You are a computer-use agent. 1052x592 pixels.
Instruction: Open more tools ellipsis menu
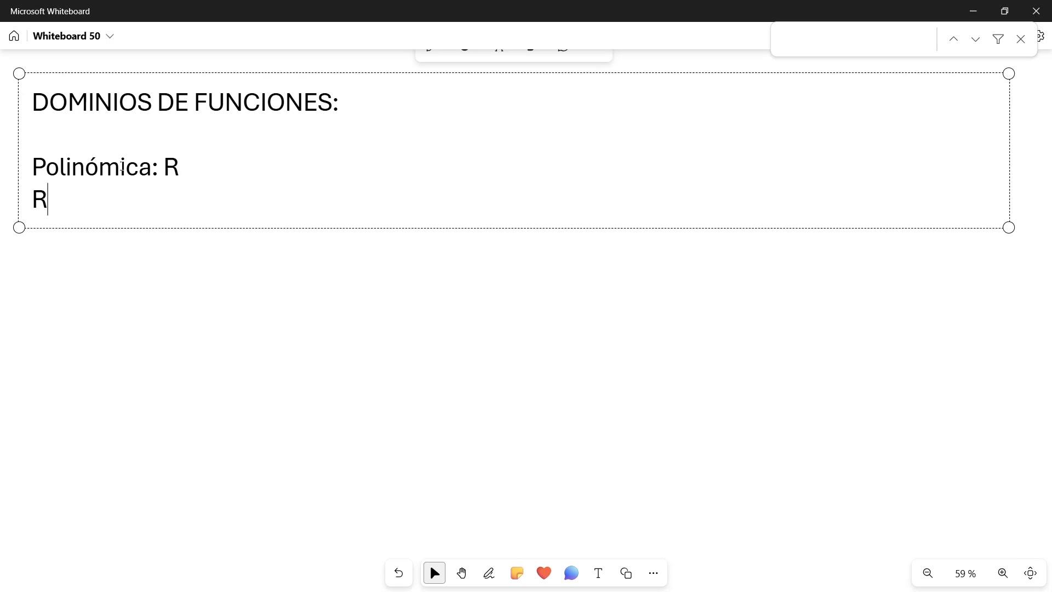(x=653, y=573)
